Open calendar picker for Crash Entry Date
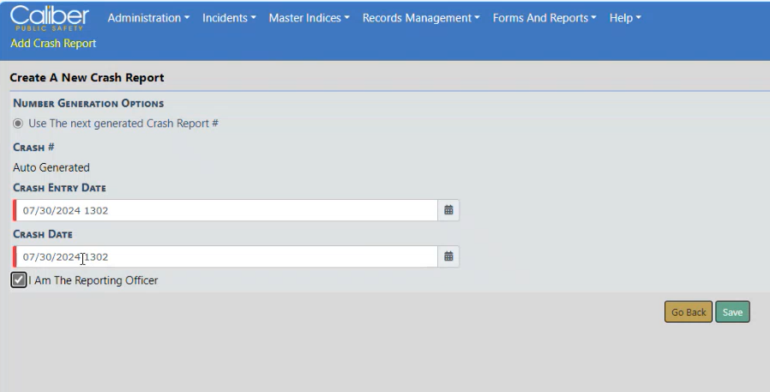This screenshot has width=770, height=392. pyautogui.click(x=448, y=210)
